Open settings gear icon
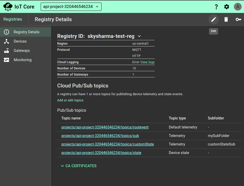Viewport: 244px width, 186px height. [x=227, y=7]
